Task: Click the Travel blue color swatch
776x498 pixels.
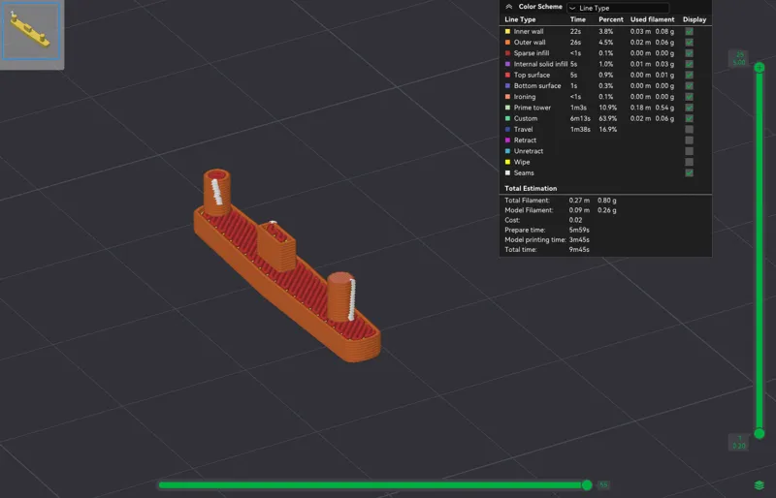Action: coord(507,130)
